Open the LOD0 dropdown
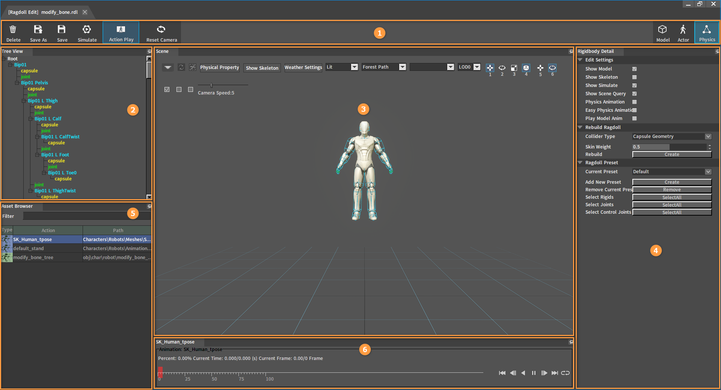721x390 pixels. pos(469,67)
